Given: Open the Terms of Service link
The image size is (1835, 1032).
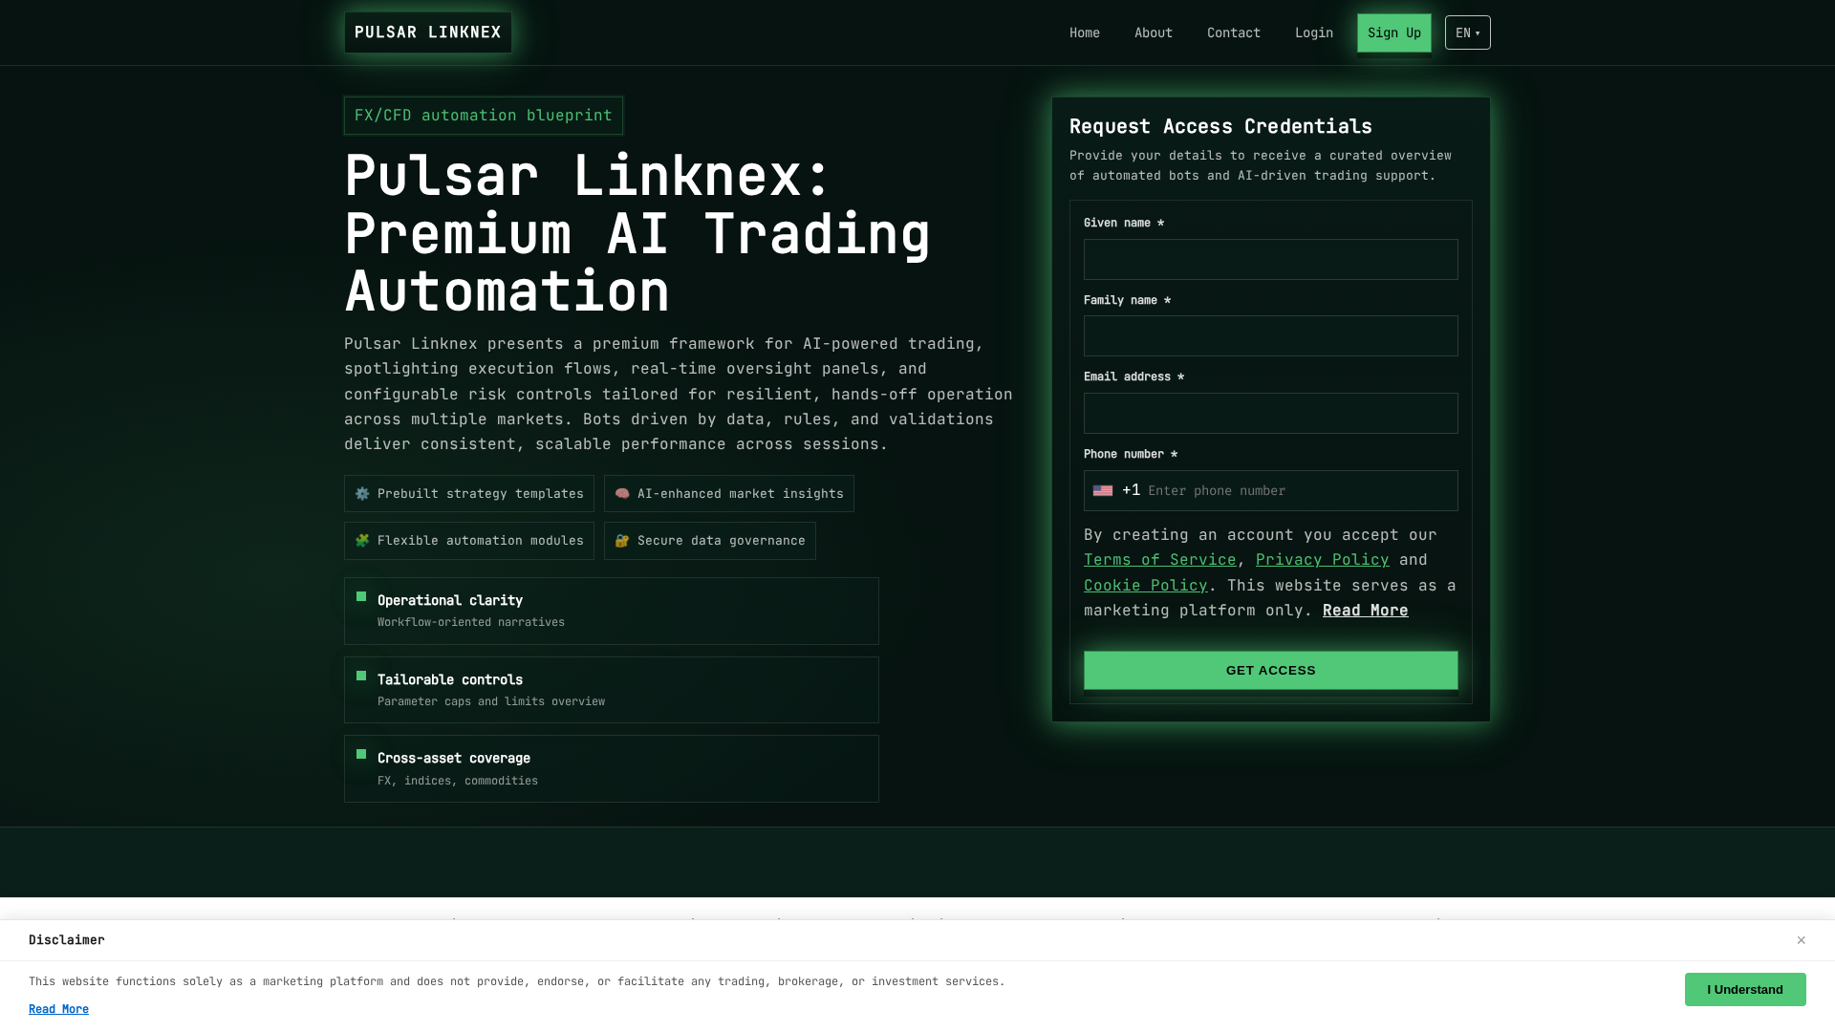Looking at the screenshot, I should click(1159, 560).
